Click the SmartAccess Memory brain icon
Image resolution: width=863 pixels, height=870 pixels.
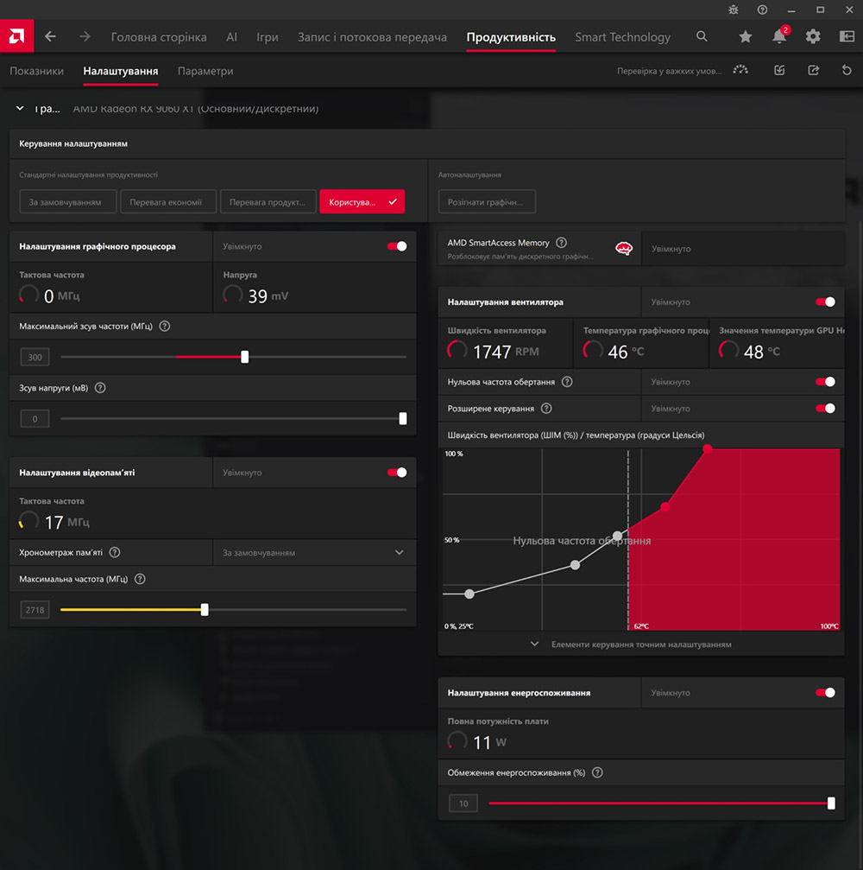(x=624, y=248)
